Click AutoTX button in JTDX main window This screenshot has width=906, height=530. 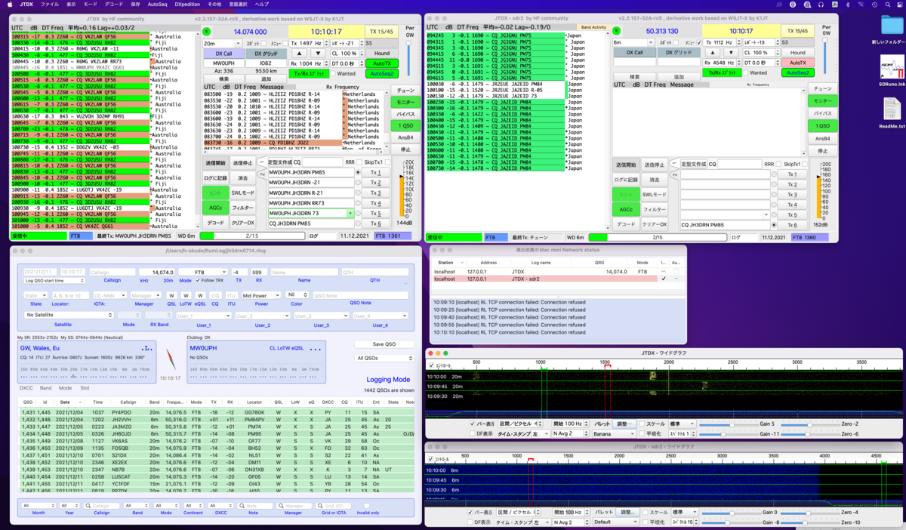[x=382, y=63]
